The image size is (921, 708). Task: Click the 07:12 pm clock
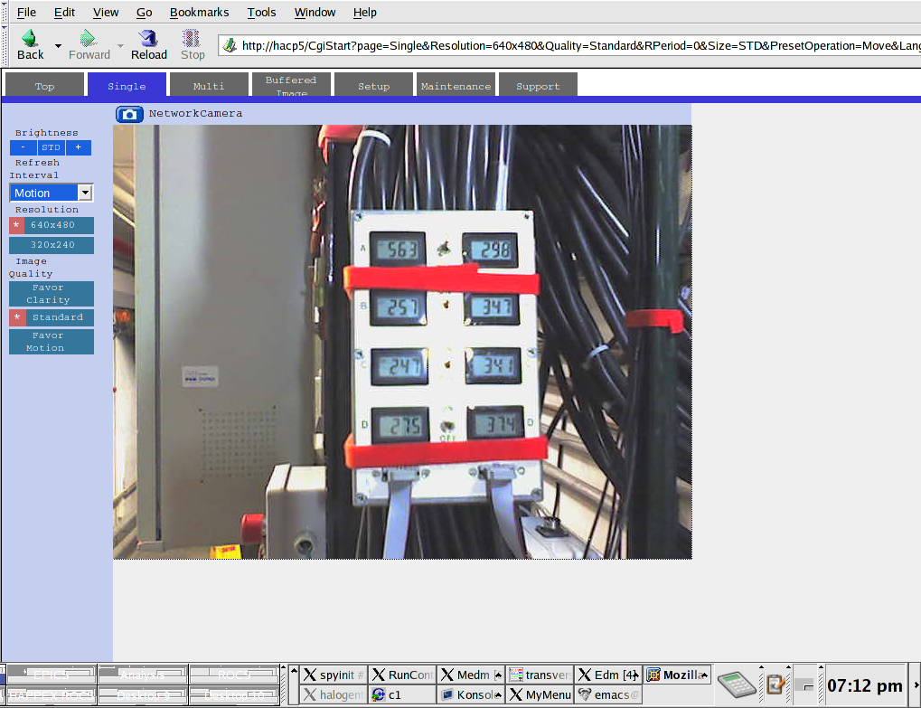click(865, 685)
